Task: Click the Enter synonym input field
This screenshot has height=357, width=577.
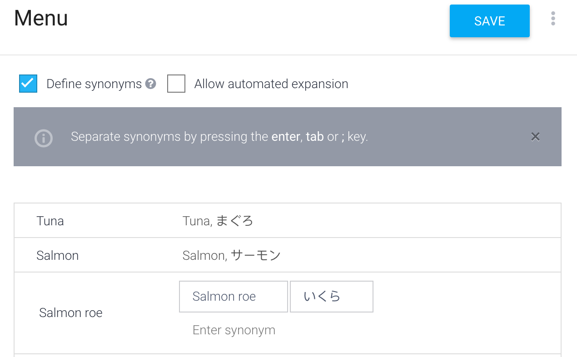Action: click(x=234, y=330)
